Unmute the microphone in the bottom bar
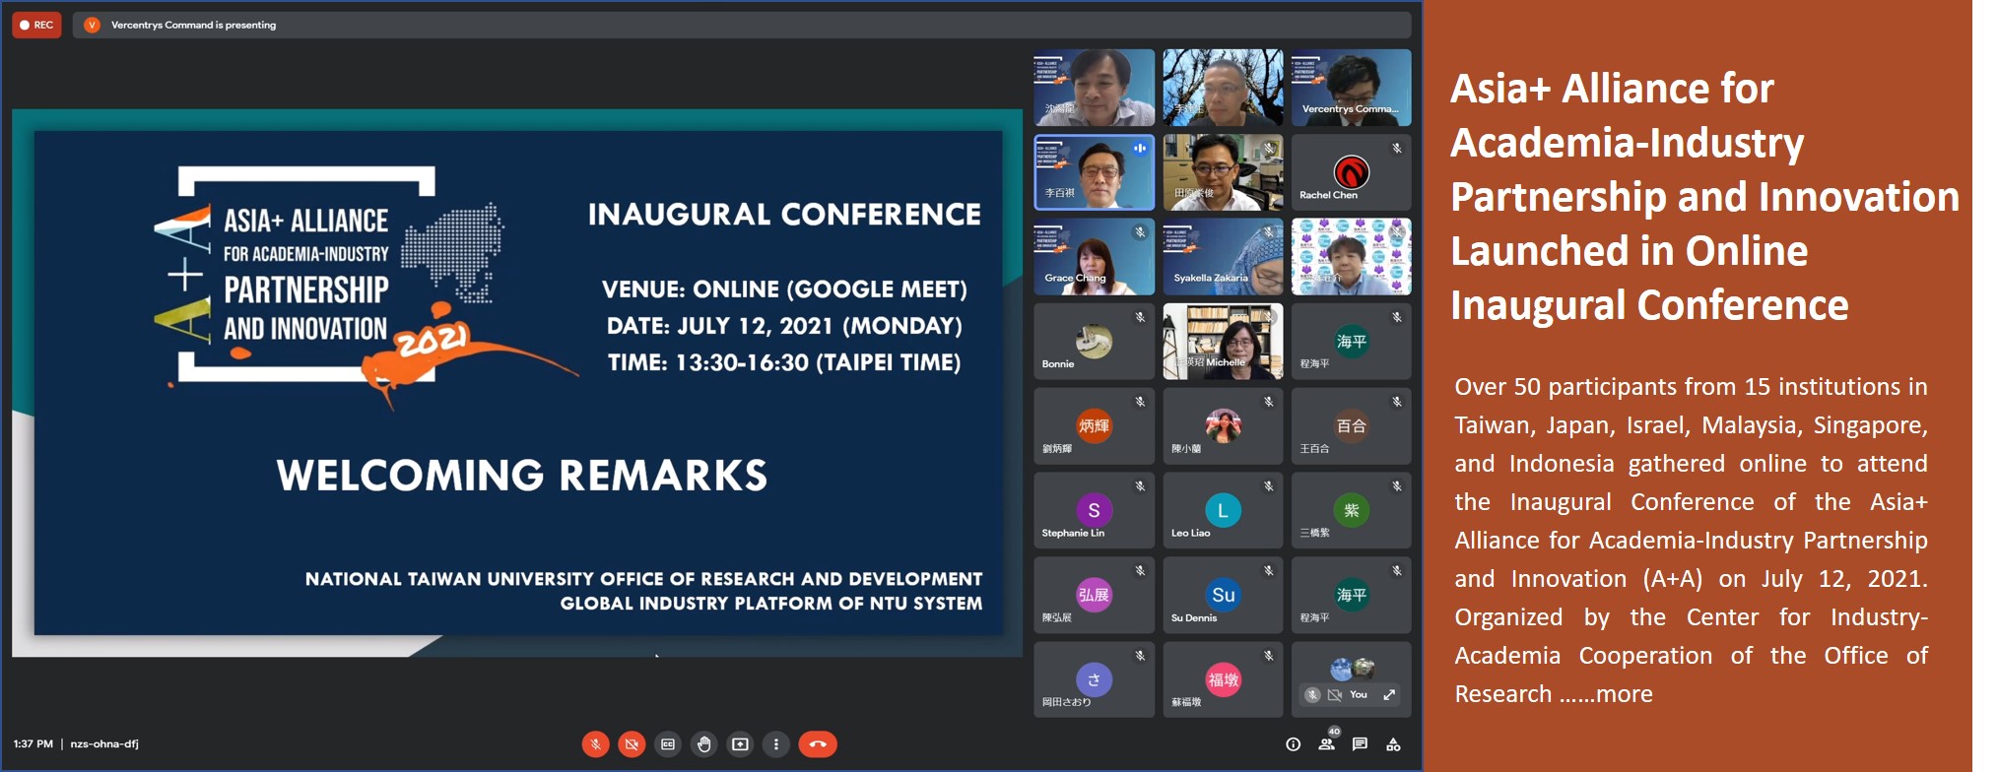This screenshot has width=1998, height=772. (595, 744)
